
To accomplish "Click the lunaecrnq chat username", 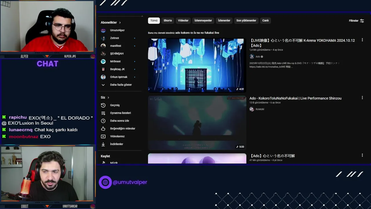I will tap(21, 130).
